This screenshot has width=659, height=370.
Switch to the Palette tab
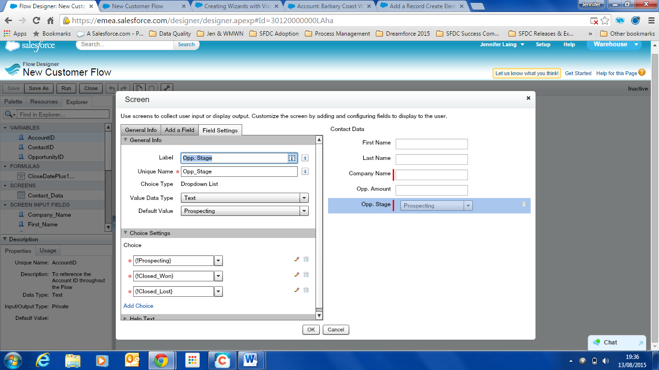[x=14, y=102]
